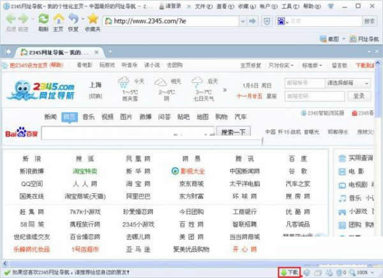The image size is (383, 278).
Task: Open the 请选择邮箱 mailbox dropdown
Action: click(348, 83)
